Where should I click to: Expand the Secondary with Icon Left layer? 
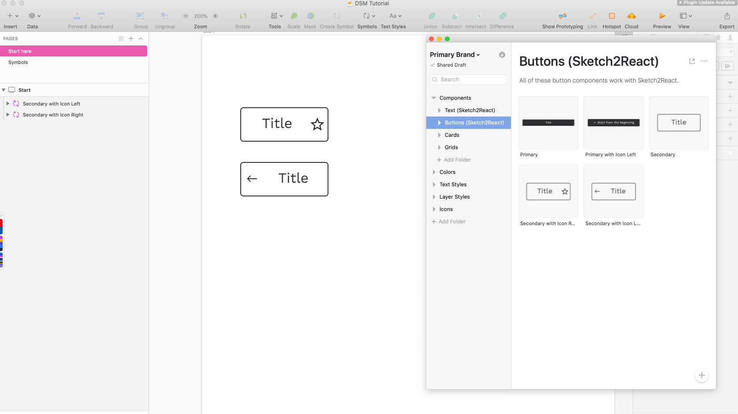[8, 103]
